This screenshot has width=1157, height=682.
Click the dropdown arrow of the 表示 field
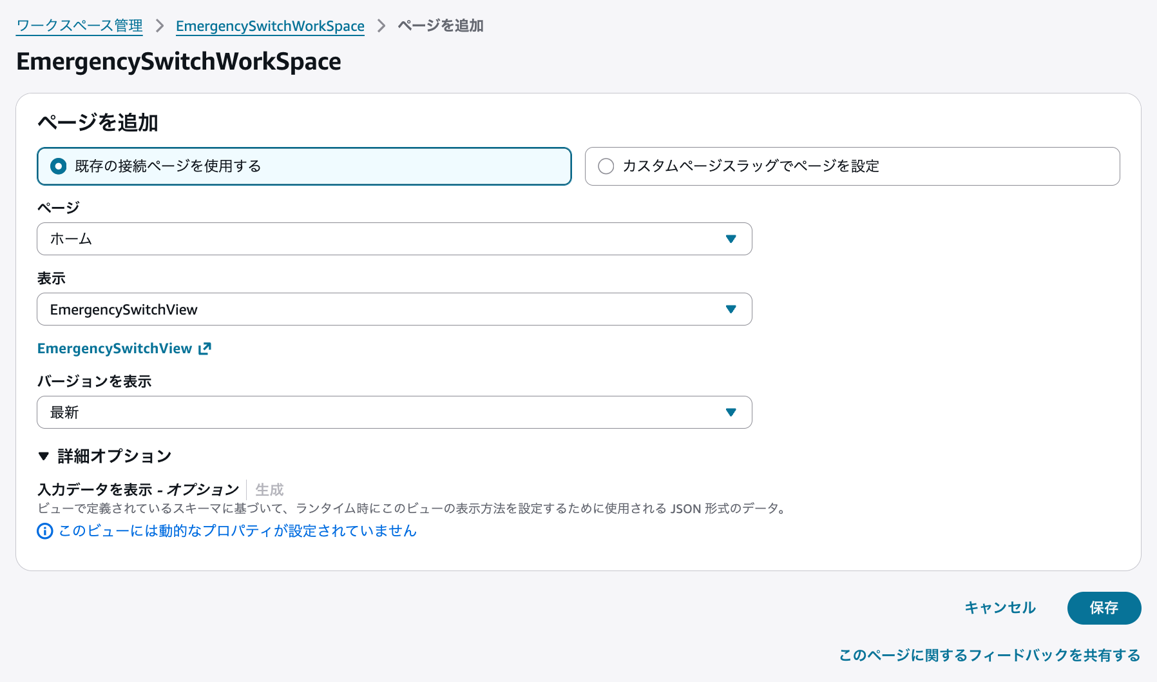pyautogui.click(x=731, y=309)
